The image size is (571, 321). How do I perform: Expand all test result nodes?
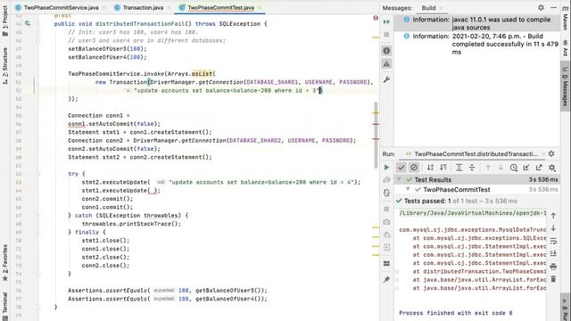459,168
